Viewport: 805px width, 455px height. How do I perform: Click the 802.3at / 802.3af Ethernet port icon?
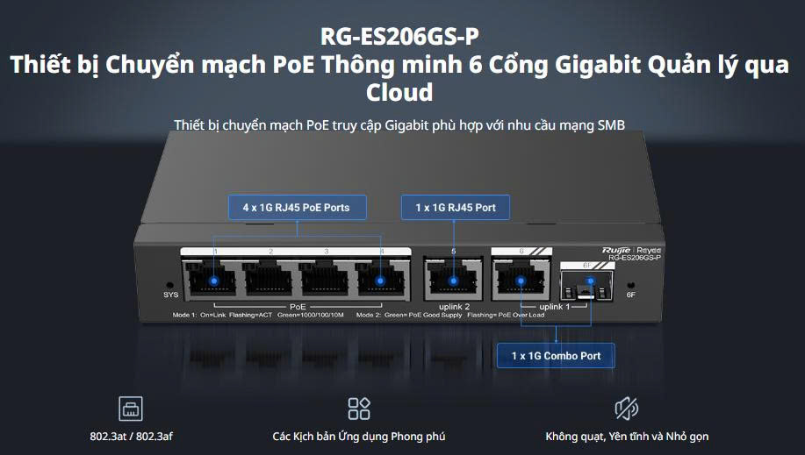pyautogui.click(x=131, y=409)
